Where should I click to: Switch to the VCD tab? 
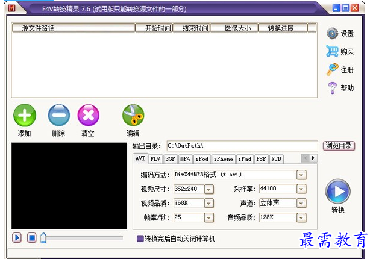(276, 159)
